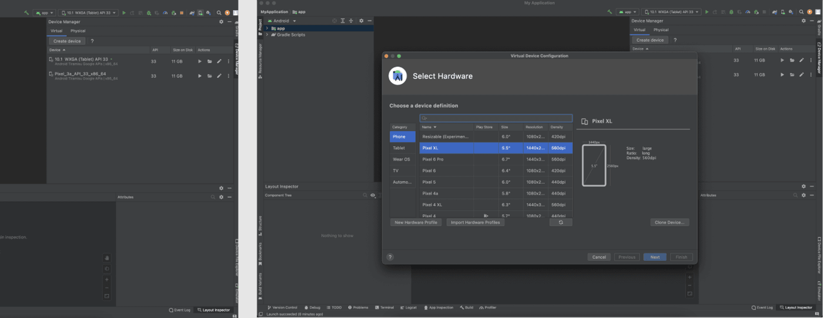The width and height of the screenshot is (823, 318).
Task: Toggle Device Manager toolbar icon in left window
Action: (200, 13)
